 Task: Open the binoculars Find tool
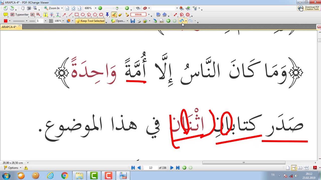coord(138,8)
